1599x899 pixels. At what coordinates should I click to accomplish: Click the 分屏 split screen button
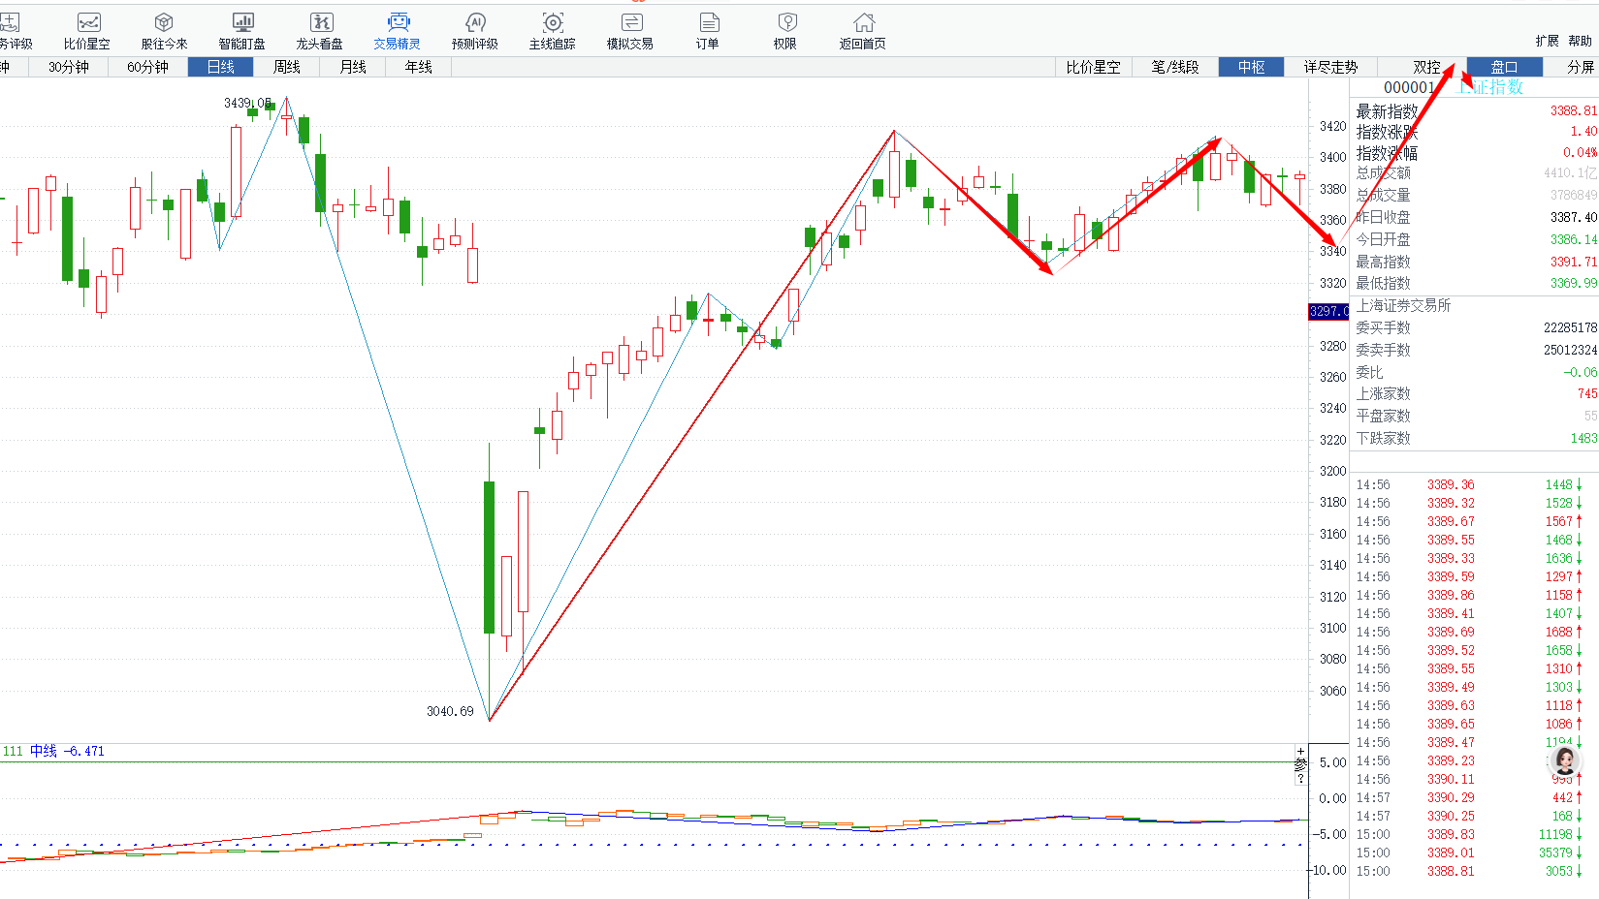[x=1580, y=67]
